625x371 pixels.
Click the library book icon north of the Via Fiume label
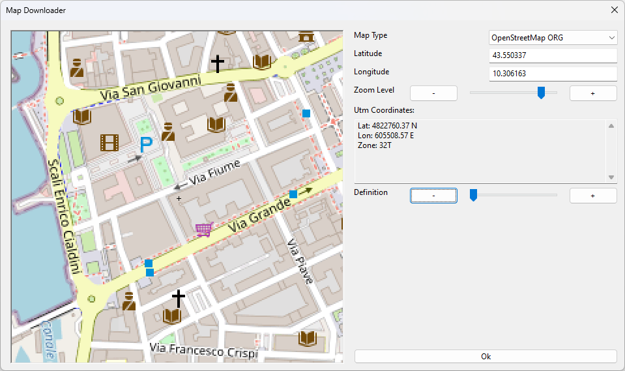coord(216,125)
